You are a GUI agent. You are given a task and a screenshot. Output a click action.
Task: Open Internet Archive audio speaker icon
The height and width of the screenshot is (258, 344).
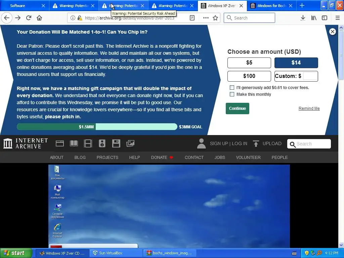coord(102,143)
